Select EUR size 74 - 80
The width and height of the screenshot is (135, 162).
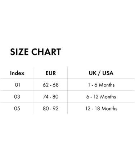click(51, 97)
